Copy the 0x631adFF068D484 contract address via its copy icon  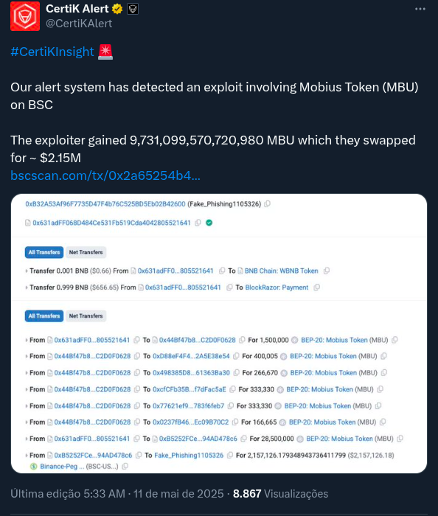(198, 223)
